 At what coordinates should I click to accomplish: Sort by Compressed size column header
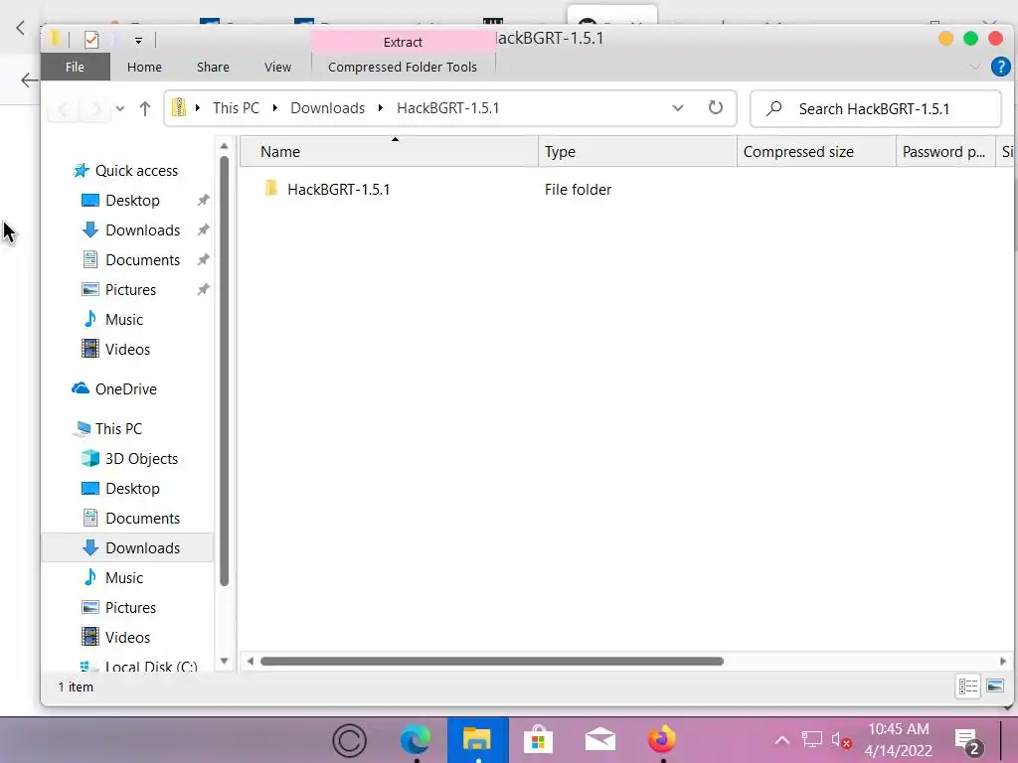[816, 152]
